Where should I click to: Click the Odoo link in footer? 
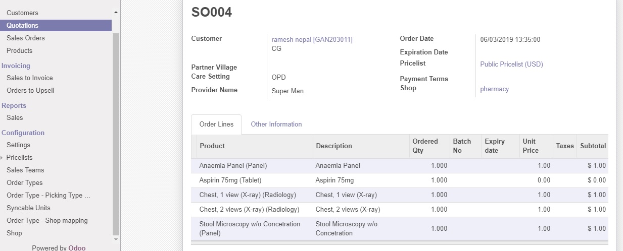77,247
